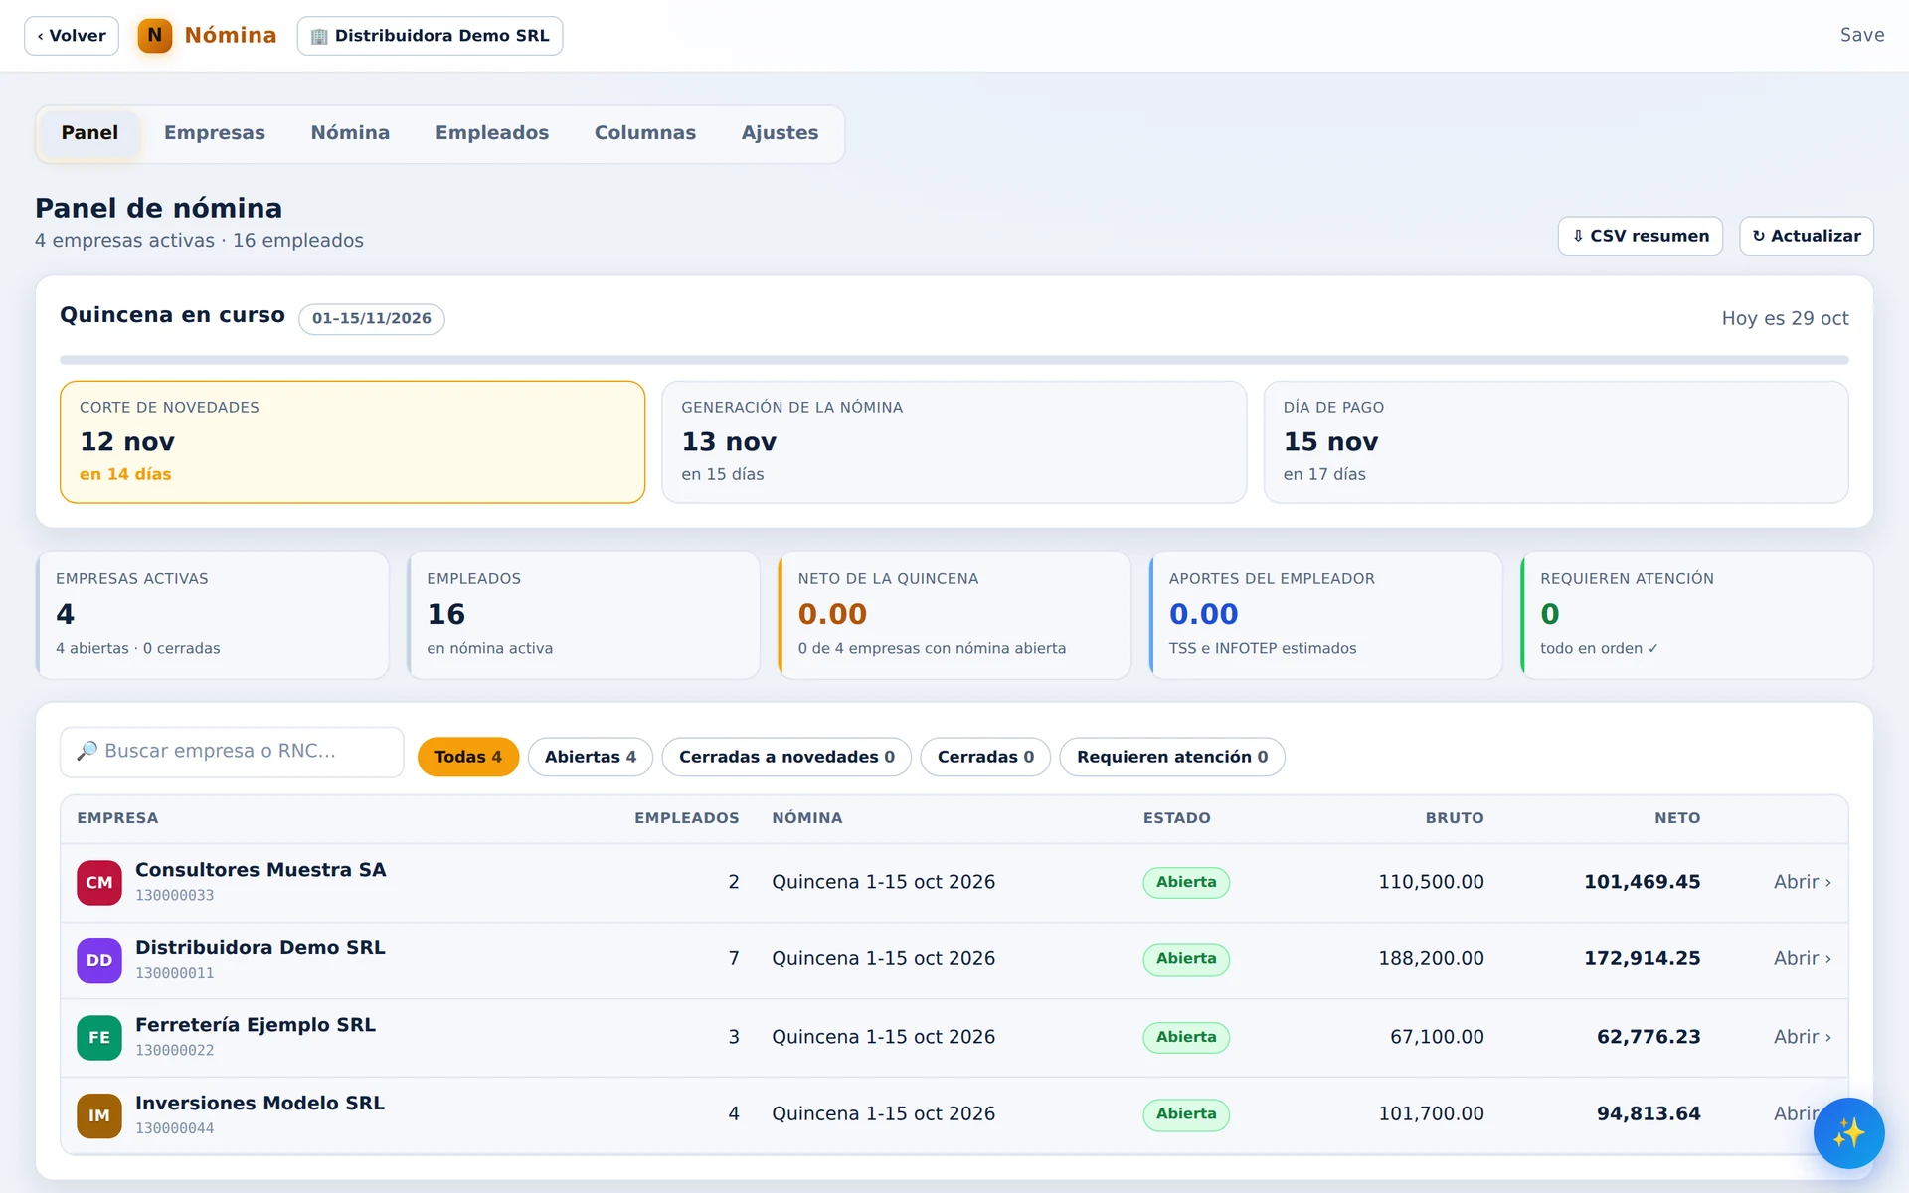Viewport: 1909px width, 1193px height.
Task: Click net amount 172,914.25
Action: pos(1642,959)
